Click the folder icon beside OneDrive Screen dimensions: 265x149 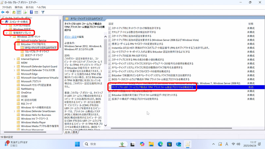click(18, 92)
